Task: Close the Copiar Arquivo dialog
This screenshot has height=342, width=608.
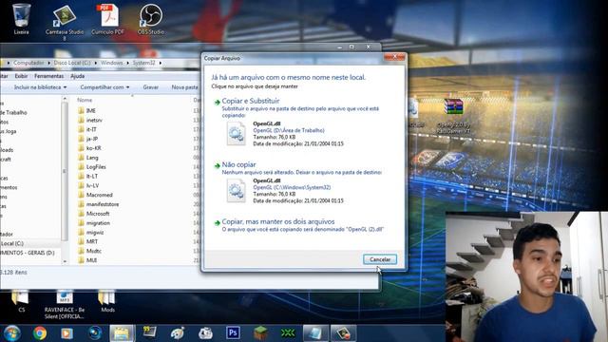Action: 394,57
